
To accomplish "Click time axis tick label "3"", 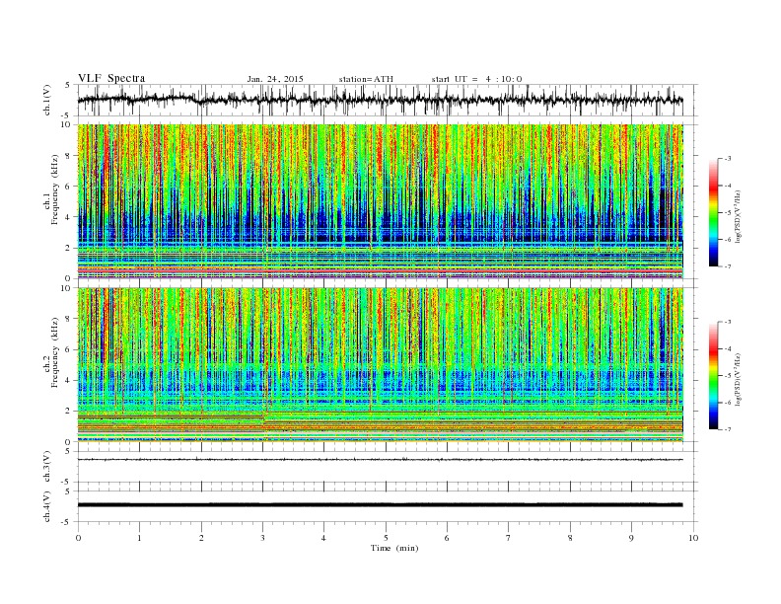I will click(262, 538).
